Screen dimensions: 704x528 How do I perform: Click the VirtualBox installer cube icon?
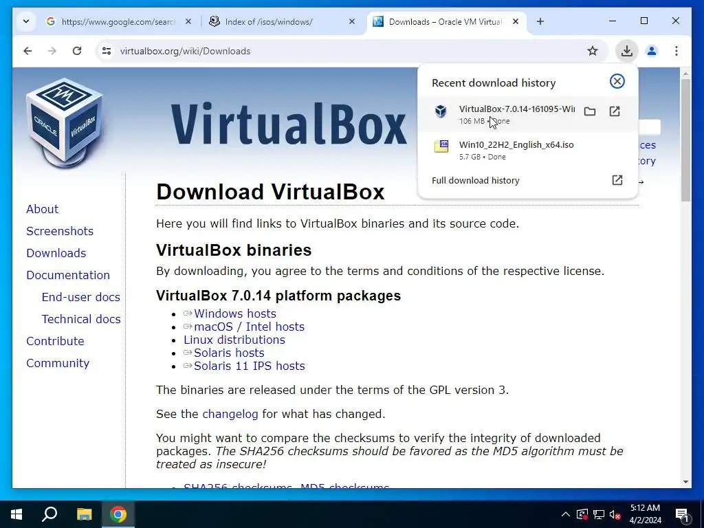click(x=441, y=111)
